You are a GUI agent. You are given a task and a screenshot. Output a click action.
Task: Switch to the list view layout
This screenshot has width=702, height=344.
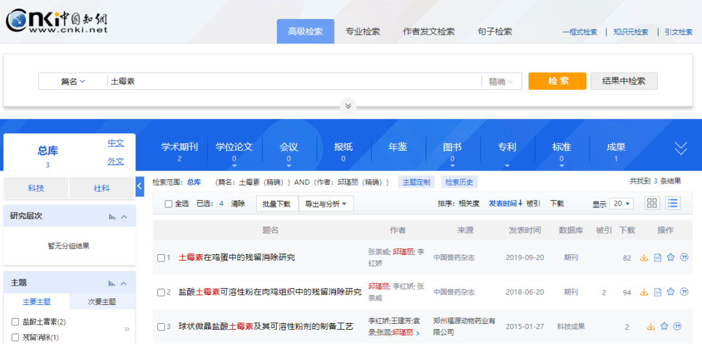672,204
